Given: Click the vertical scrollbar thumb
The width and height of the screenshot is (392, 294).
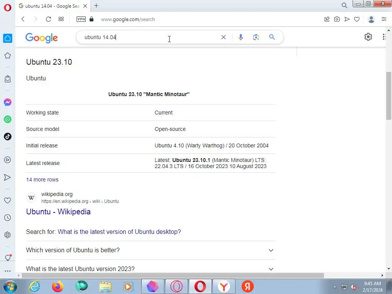Looking at the screenshot, I should coord(389,95).
